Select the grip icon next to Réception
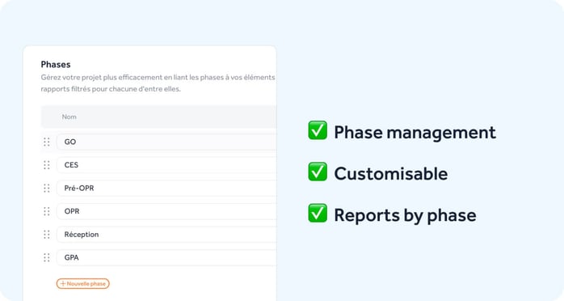Image resolution: width=564 pixels, height=301 pixels. coord(47,235)
